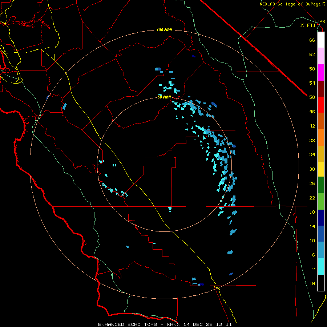Click the bright red legend swatch
Viewport: 327px width, 327px height.
321,105
